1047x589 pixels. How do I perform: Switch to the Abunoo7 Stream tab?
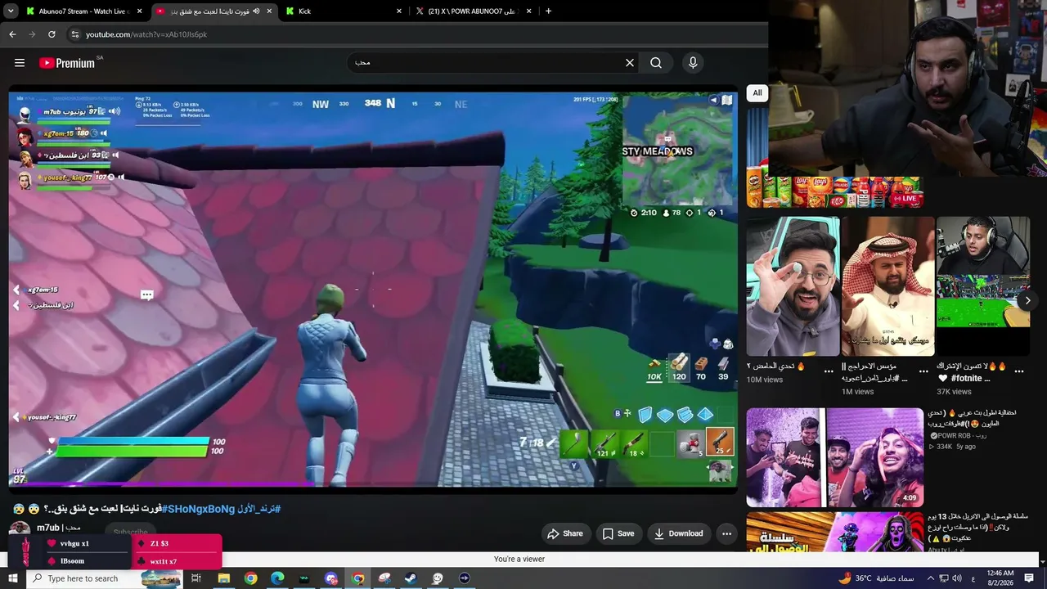point(83,11)
